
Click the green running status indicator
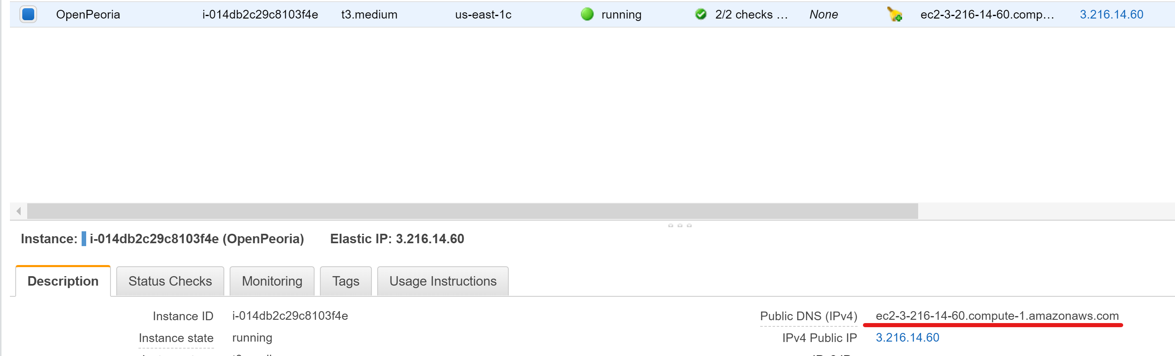tap(587, 14)
